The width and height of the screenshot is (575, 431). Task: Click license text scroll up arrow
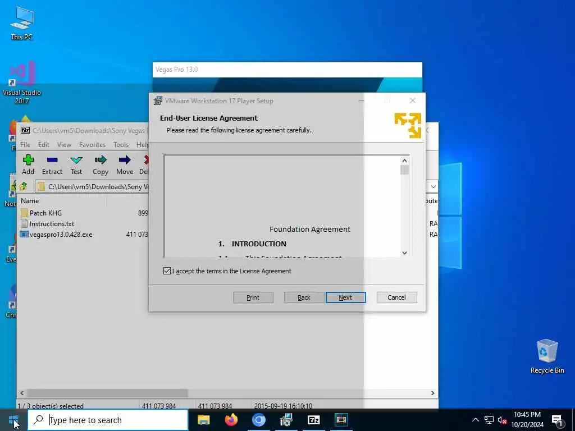click(404, 161)
